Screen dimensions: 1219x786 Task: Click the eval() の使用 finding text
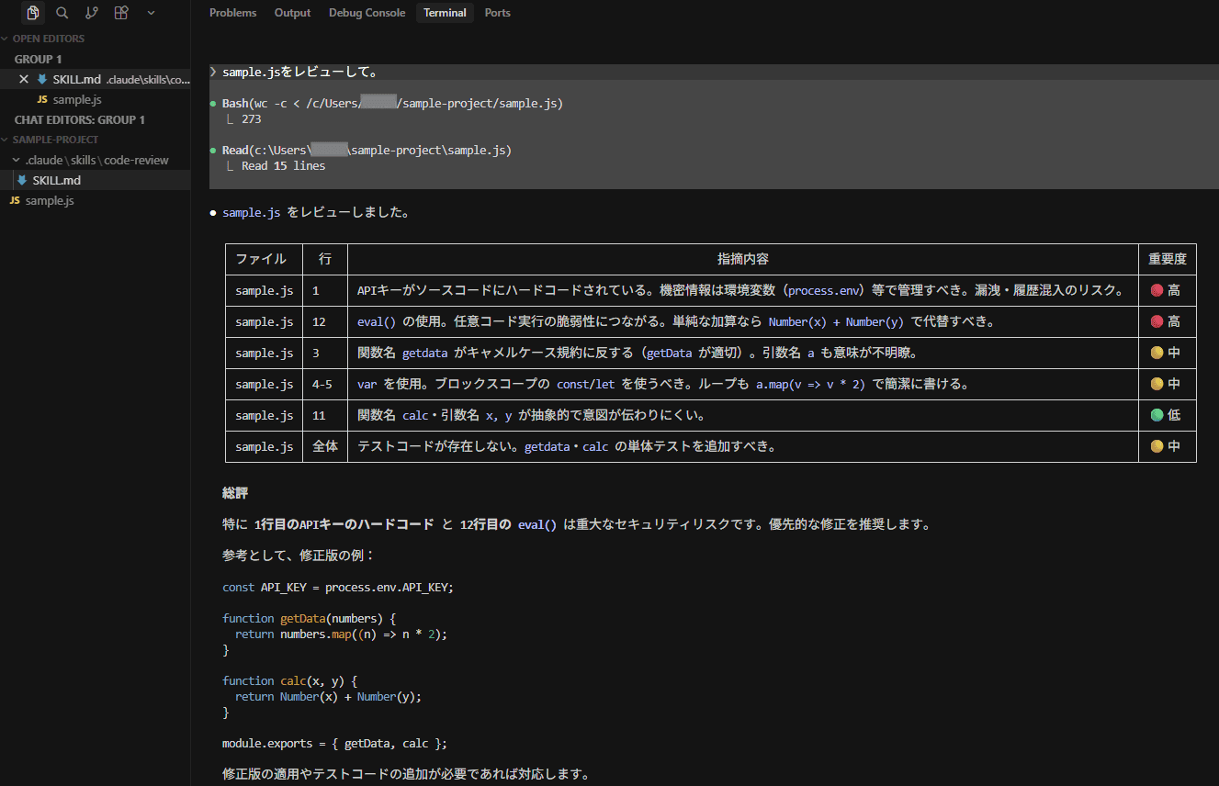(x=676, y=321)
